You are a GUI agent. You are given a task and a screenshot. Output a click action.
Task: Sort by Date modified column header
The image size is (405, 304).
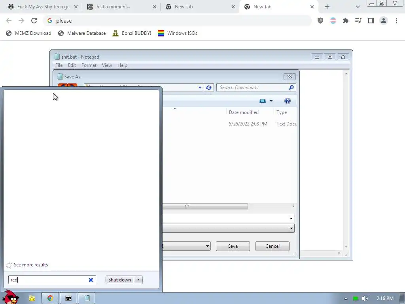244,112
